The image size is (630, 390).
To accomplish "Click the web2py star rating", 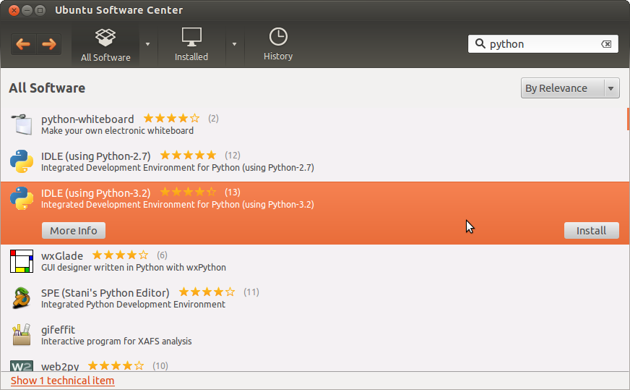I will click(x=116, y=365).
